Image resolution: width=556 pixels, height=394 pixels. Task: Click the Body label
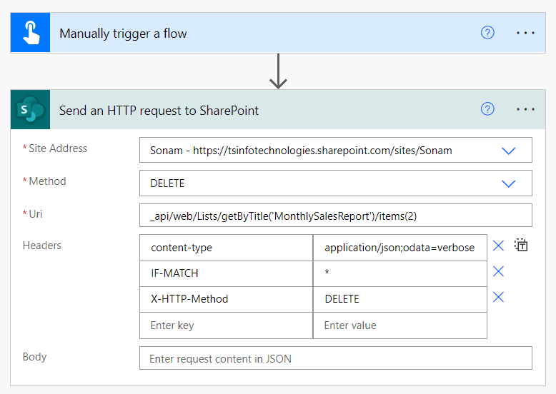click(34, 357)
